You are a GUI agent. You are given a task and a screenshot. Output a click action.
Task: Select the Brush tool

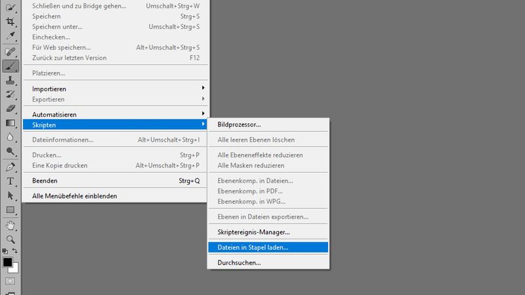[10, 66]
